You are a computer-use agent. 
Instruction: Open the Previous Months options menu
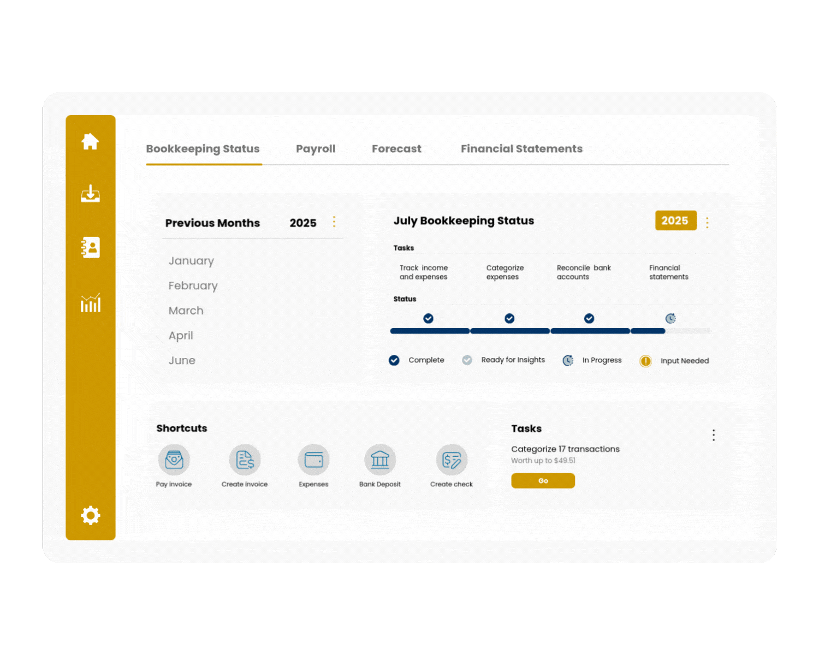[334, 222]
